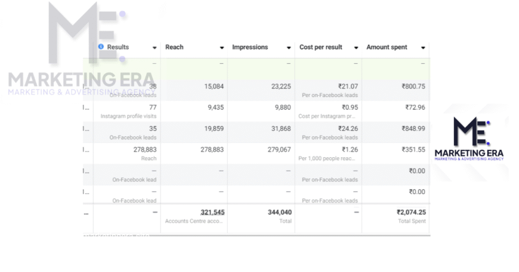Select the ₹800.75 amount spent cell
The height and width of the screenshot is (272, 519).
coord(413,86)
